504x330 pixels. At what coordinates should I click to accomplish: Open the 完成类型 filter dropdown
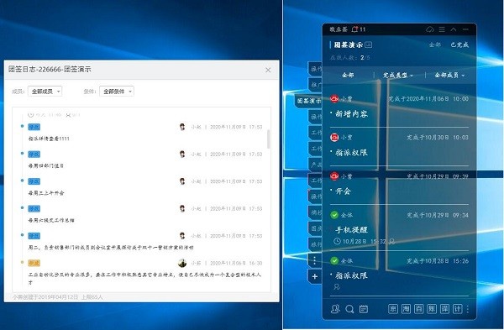[398, 76]
